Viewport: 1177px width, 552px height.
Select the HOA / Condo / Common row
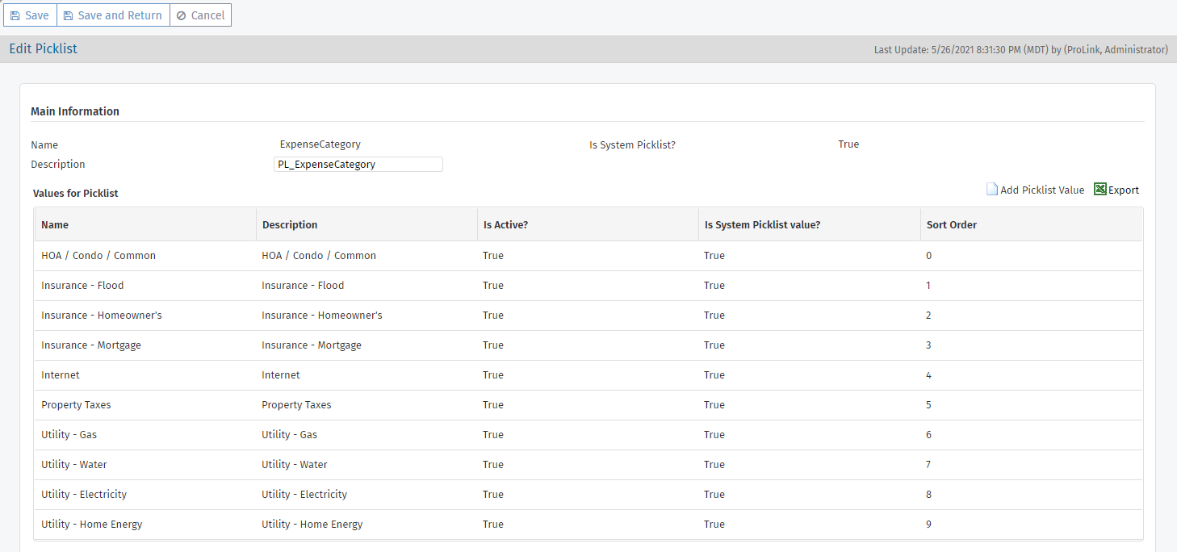(98, 256)
